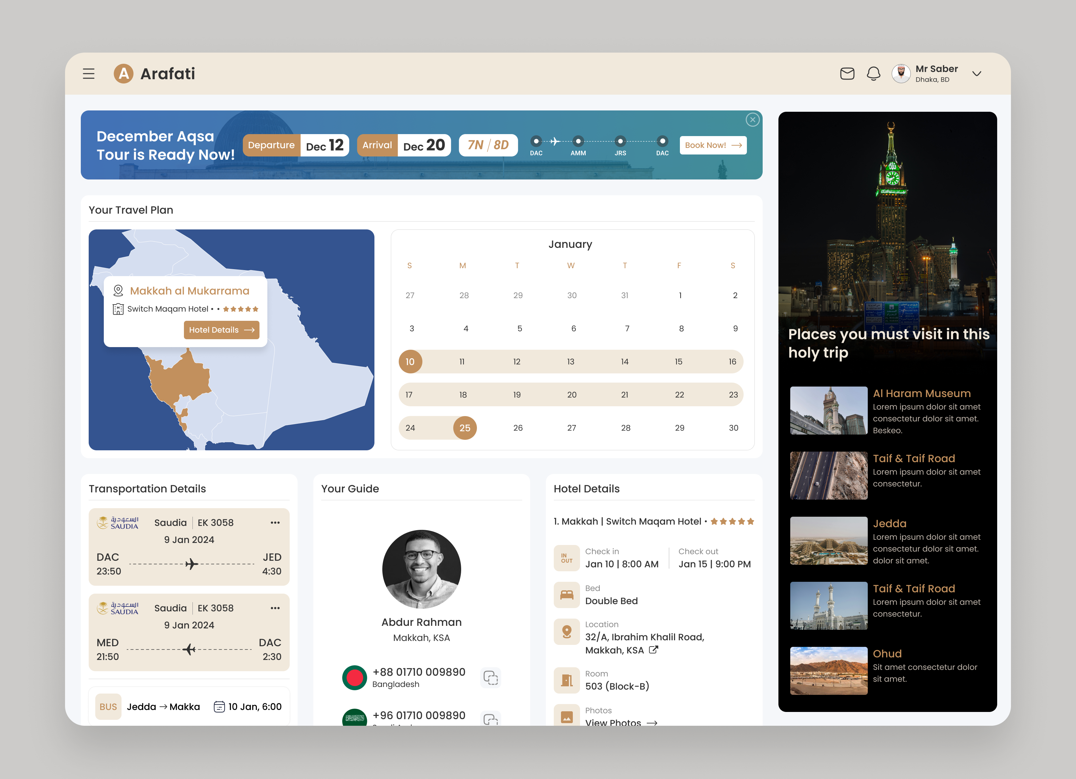
Task: Open the notifications bell
Action: (873, 74)
